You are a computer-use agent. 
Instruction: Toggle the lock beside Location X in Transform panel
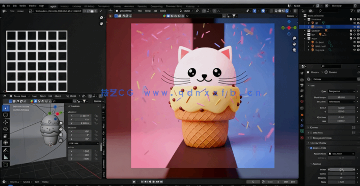(96, 116)
